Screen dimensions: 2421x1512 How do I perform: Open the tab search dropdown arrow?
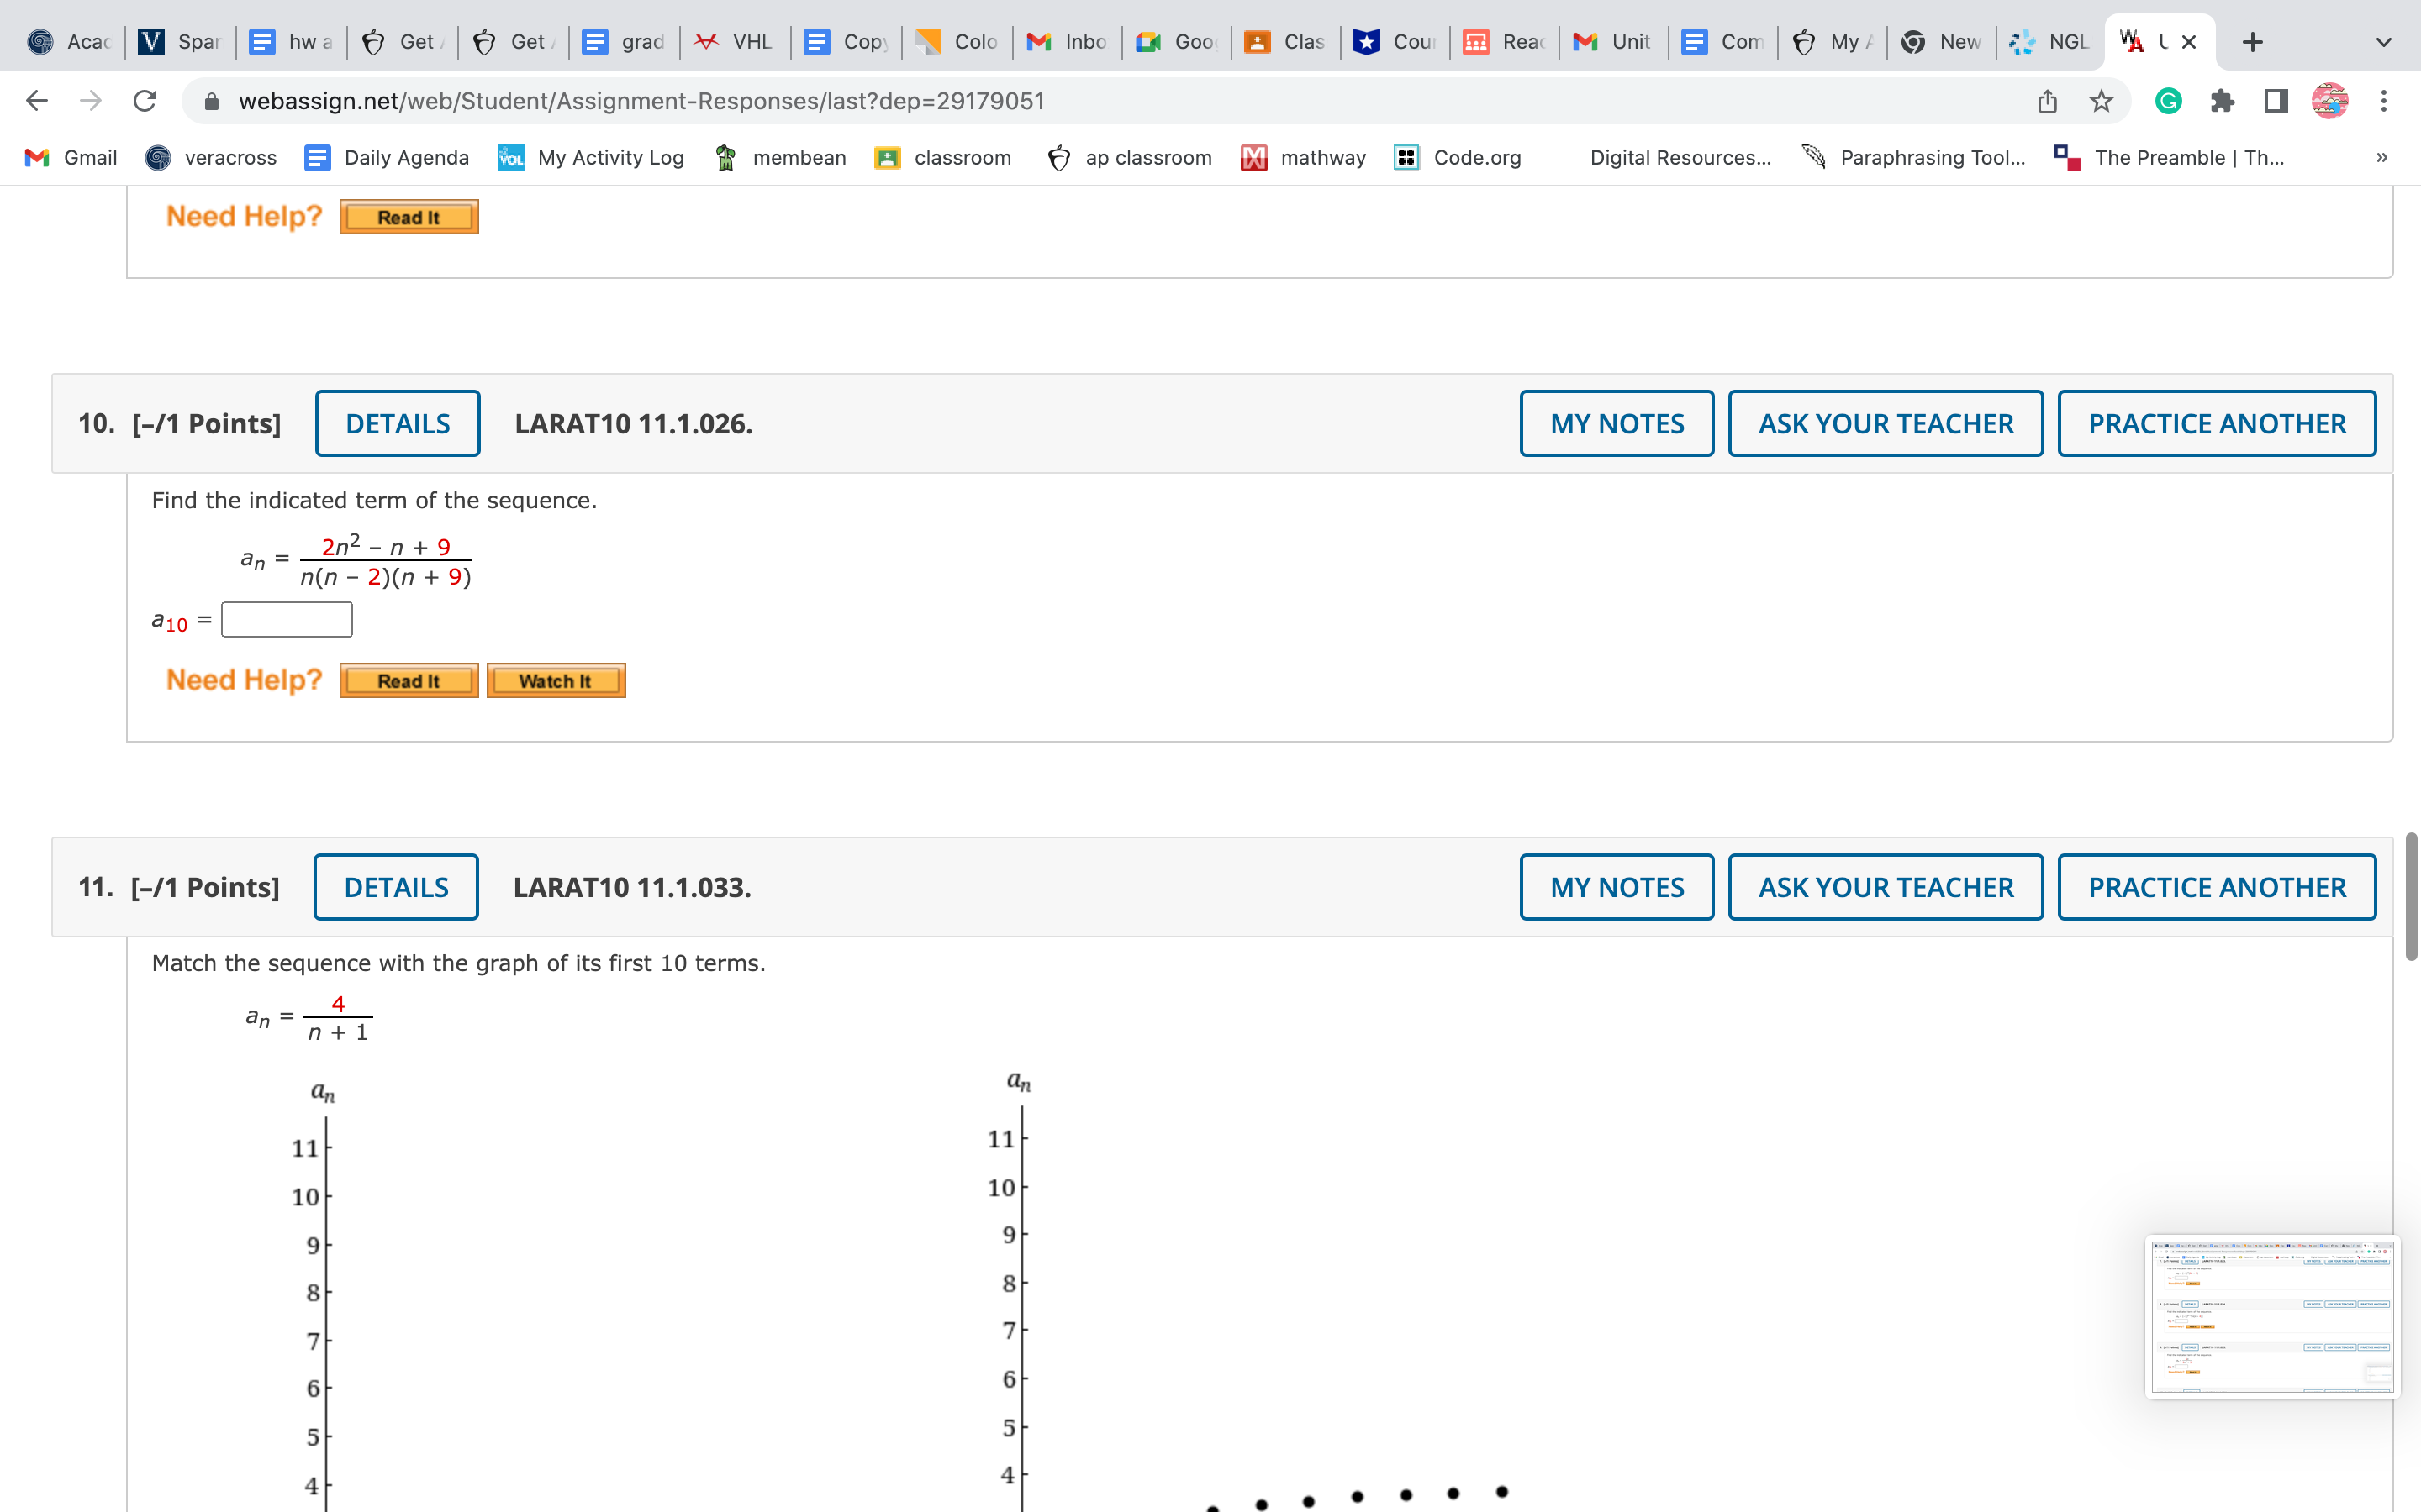[x=2383, y=42]
